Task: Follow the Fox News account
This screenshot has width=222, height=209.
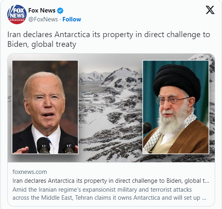Action: (72, 19)
